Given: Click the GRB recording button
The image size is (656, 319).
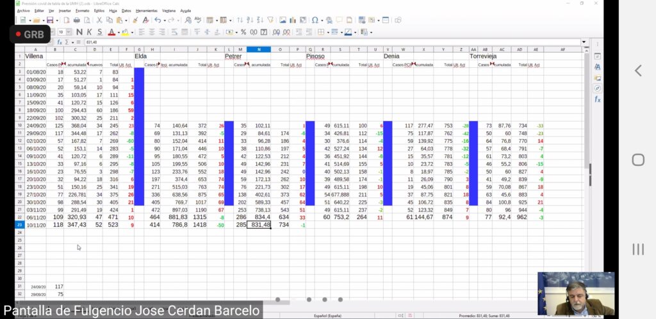Looking at the screenshot, I should pos(30,34).
